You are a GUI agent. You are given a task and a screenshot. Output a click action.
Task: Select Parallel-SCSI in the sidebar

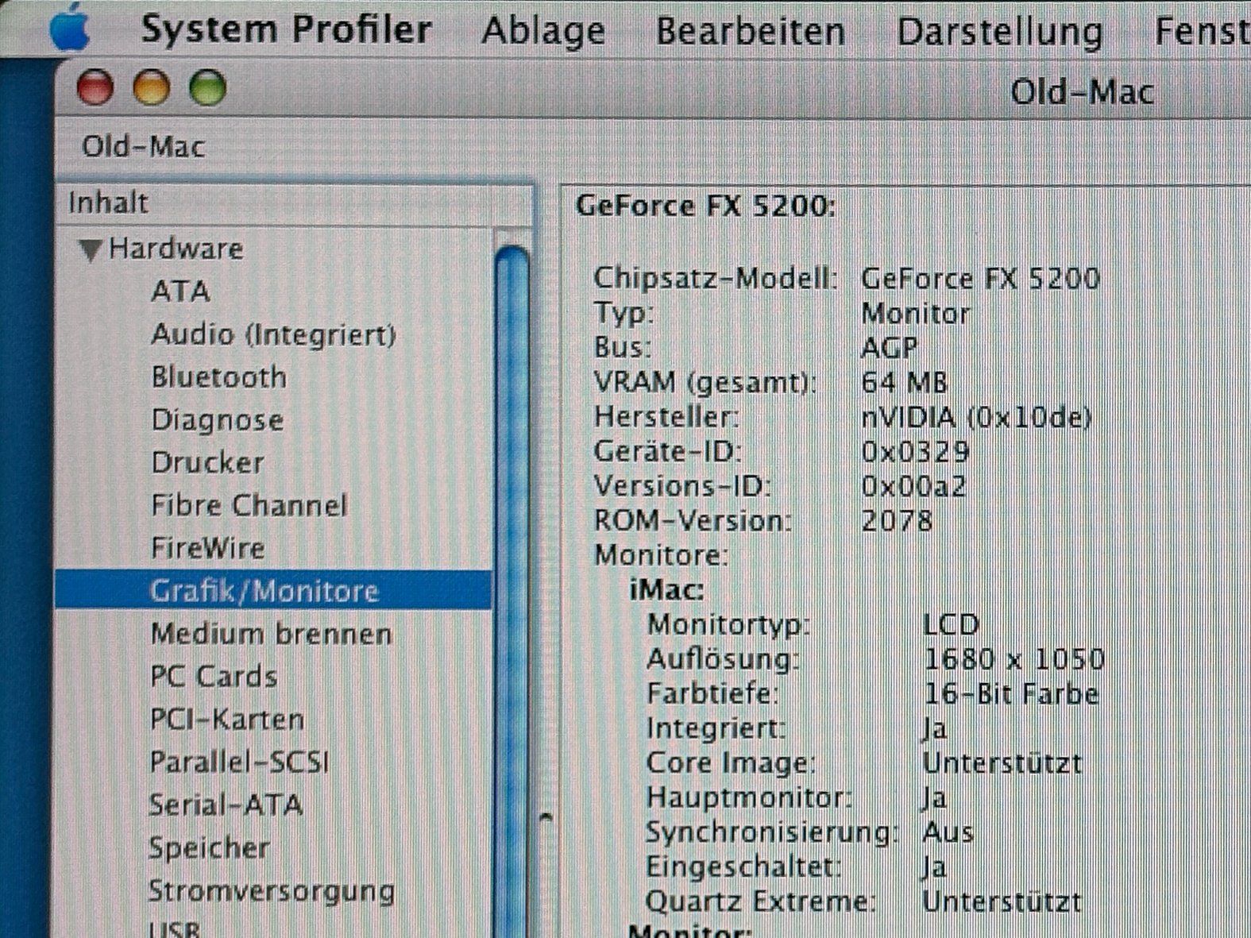click(x=239, y=762)
